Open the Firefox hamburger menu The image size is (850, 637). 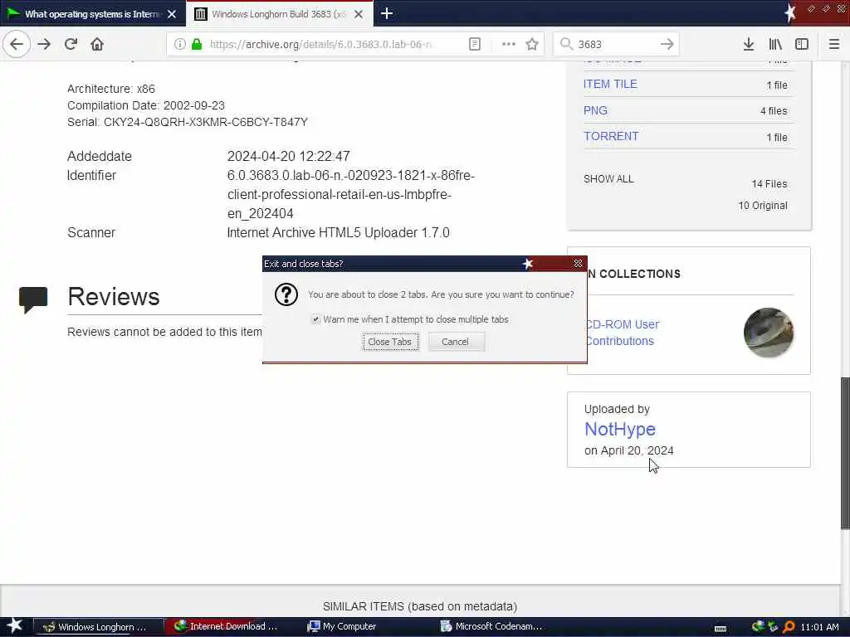pyautogui.click(x=833, y=44)
